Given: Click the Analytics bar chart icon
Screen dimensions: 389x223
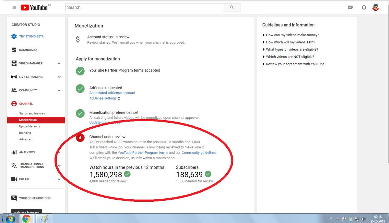Looking at the screenshot, I should 14,152.
